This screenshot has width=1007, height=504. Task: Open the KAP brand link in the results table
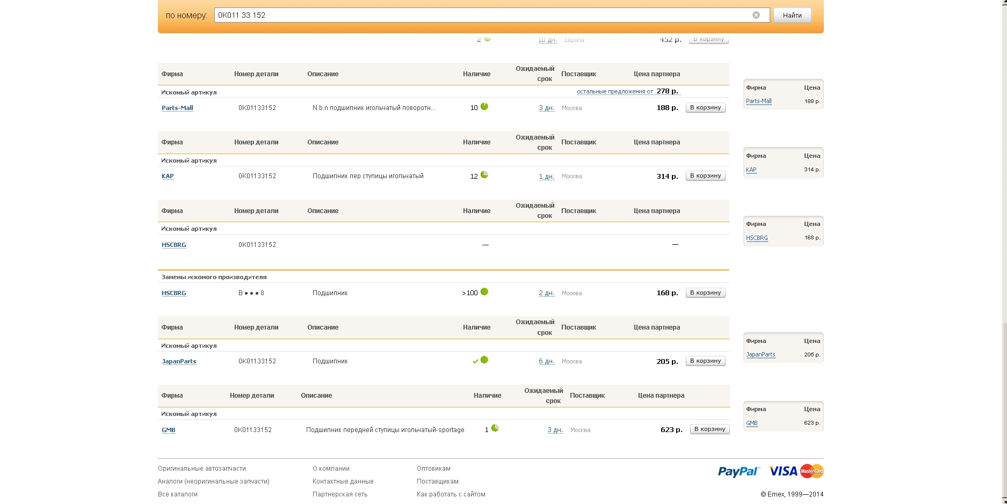click(x=168, y=177)
